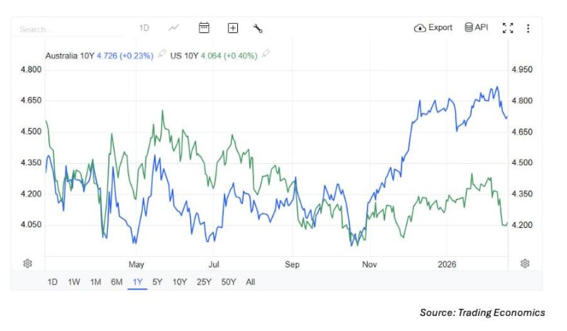Screen dimensions: 567x331
Task: Click the pencil icon beside US 10Y
Action: click(266, 55)
